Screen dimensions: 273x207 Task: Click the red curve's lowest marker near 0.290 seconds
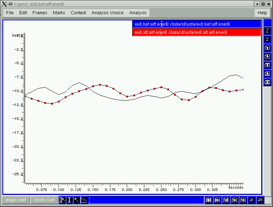click(189, 100)
